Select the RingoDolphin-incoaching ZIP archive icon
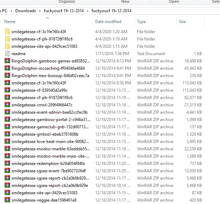220x204 pixels. pyautogui.click(x=7, y=68)
